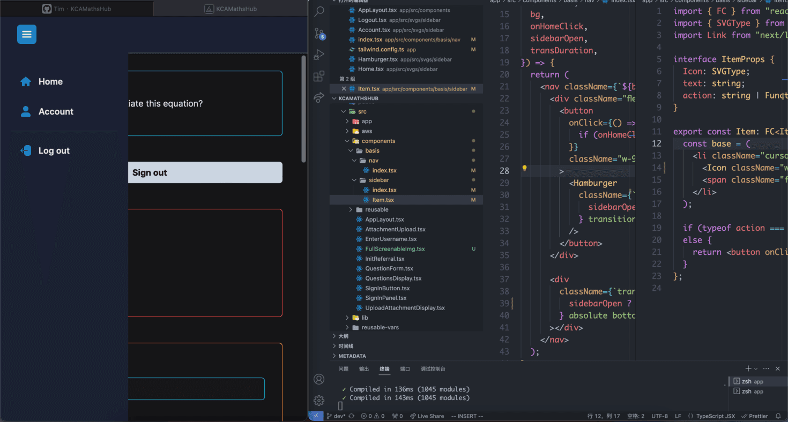This screenshot has width=788, height=422.
Task: Click the lightbulb code action icon
Action: pos(524,168)
